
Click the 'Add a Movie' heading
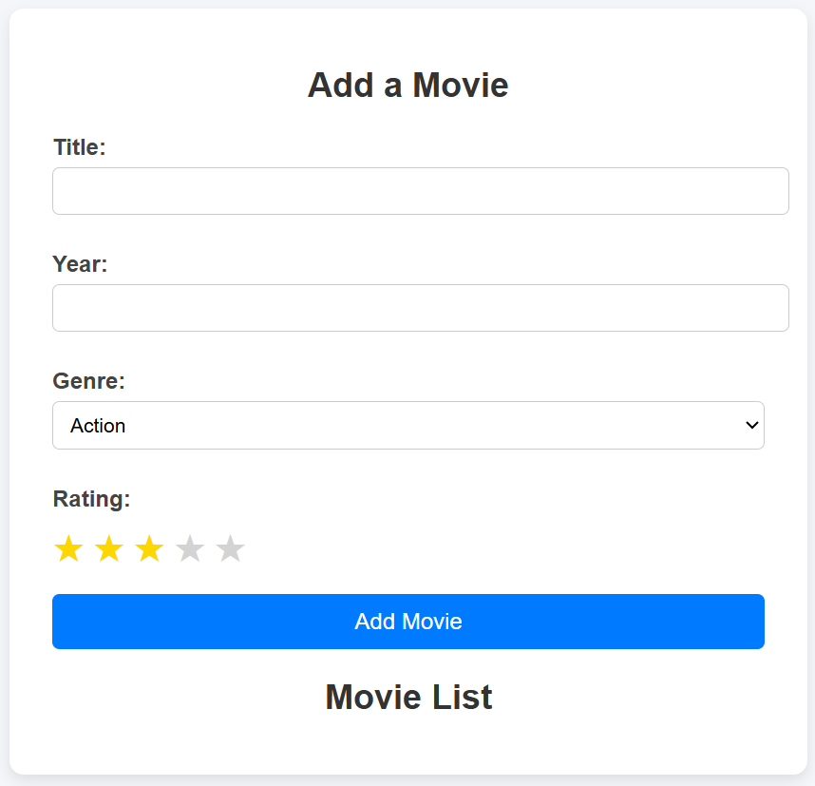tap(408, 86)
